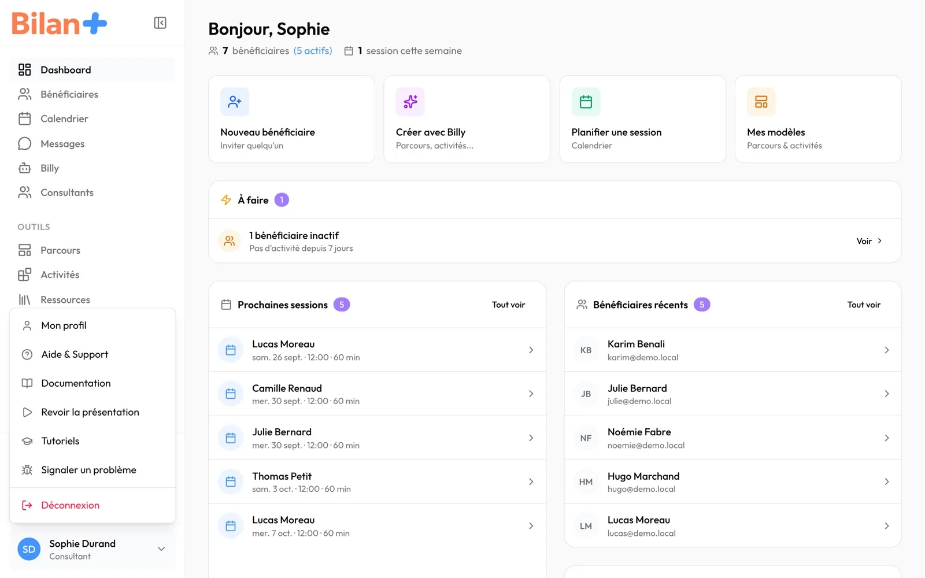Click the Planifier une session calendar icon
This screenshot has width=925, height=578.
coord(586,102)
